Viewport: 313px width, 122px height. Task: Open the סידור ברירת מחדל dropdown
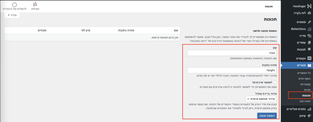click(x=261, y=99)
